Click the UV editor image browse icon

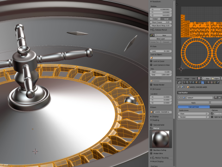tap(199, 78)
